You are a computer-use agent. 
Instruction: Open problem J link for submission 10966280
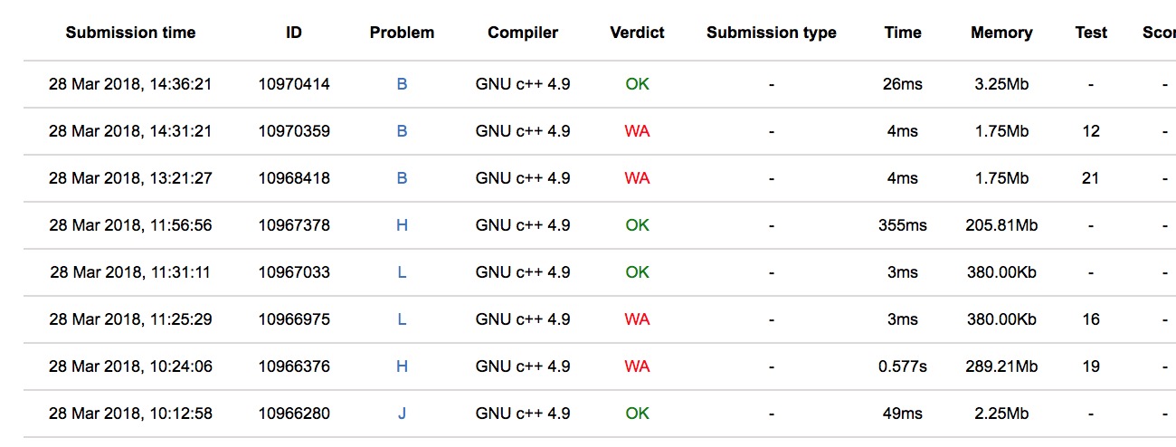click(402, 414)
